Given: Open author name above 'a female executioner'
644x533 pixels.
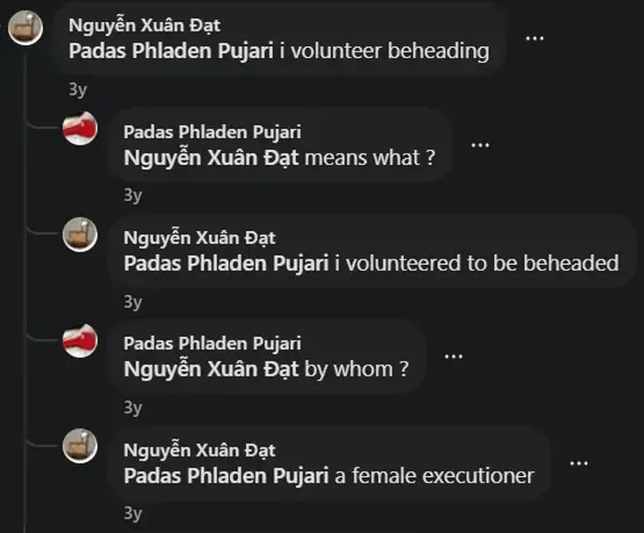Looking at the screenshot, I should pos(200,450).
